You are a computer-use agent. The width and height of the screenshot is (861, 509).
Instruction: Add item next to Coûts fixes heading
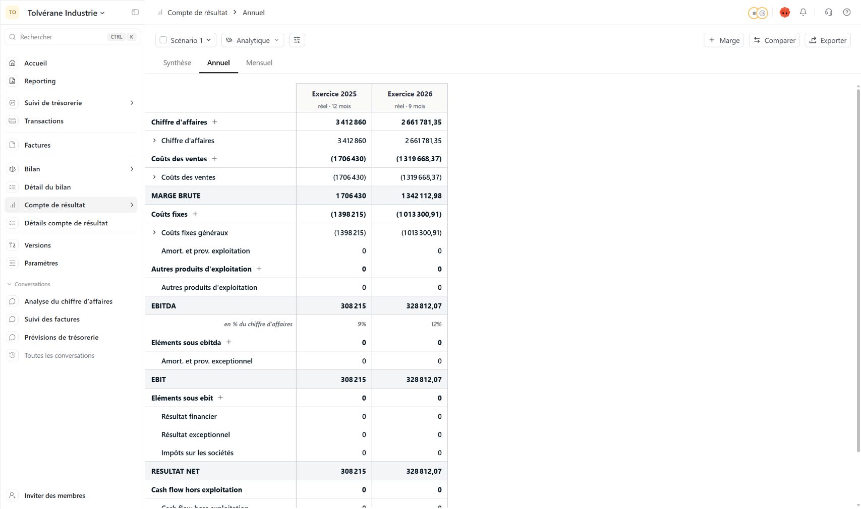(x=195, y=214)
